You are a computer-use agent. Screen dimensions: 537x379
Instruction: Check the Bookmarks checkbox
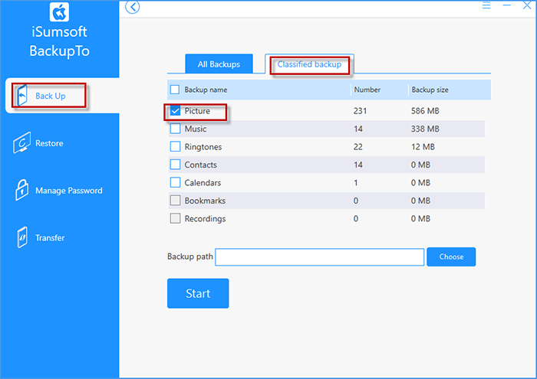point(175,201)
